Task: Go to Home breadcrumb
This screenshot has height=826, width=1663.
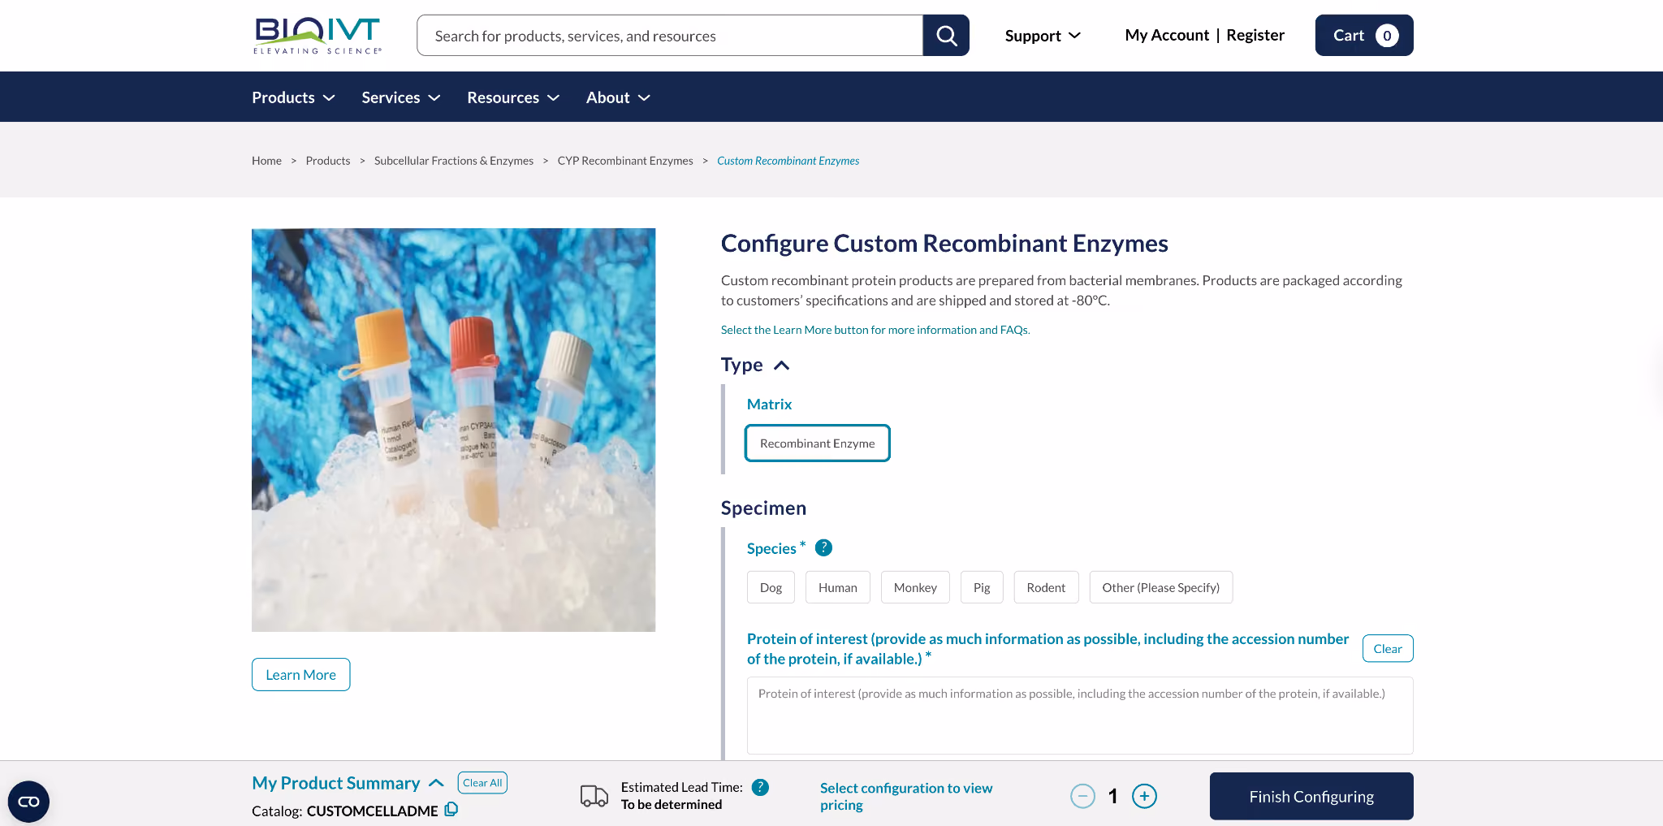Action: [266, 161]
